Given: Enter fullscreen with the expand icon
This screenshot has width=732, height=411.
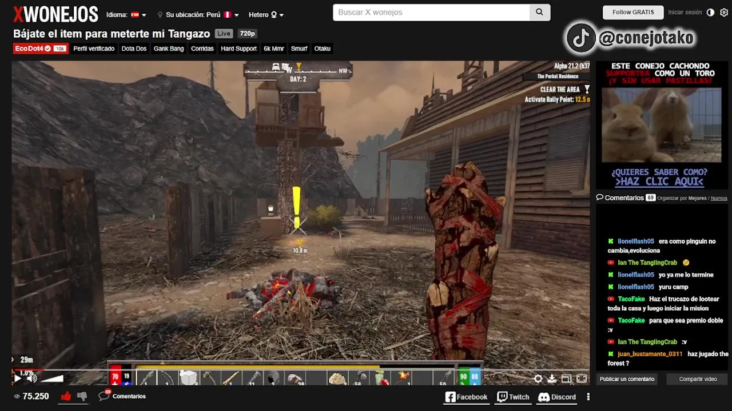Looking at the screenshot, I should (582, 378).
